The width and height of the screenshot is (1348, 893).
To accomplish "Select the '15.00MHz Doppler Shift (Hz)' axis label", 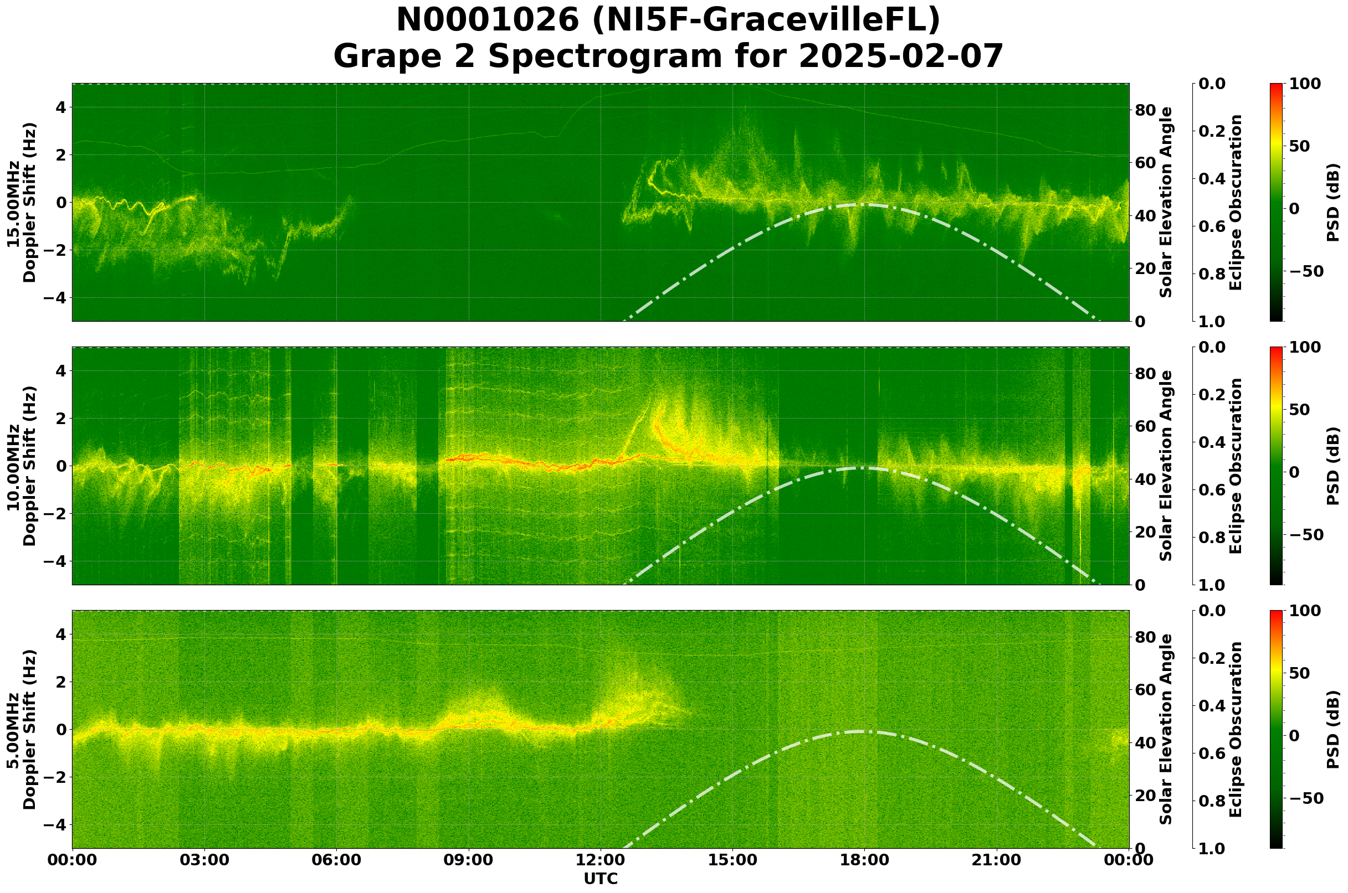I will [x=21, y=202].
